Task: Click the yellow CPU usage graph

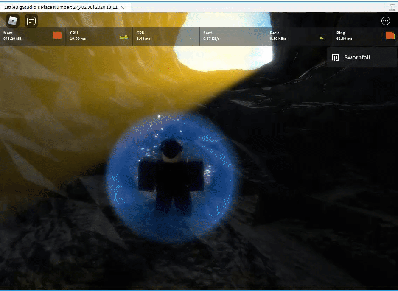Action: click(x=124, y=37)
